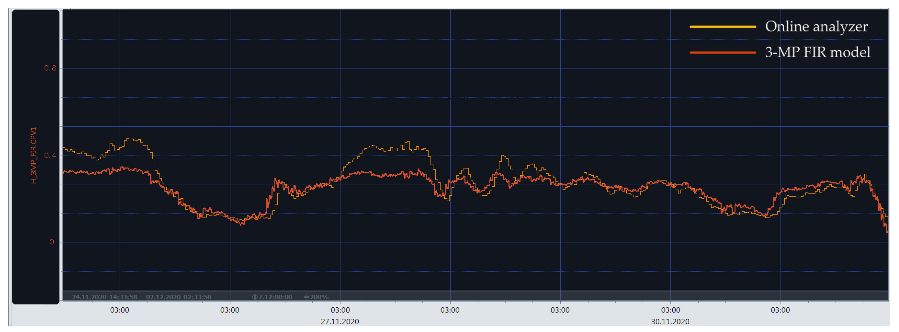This screenshot has width=899, height=332.
Task: Click the start date 24.11.2020 14:33:58
Action: click(104, 297)
